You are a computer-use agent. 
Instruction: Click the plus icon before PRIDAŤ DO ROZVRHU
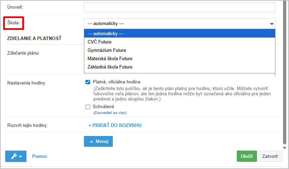[x=89, y=125]
